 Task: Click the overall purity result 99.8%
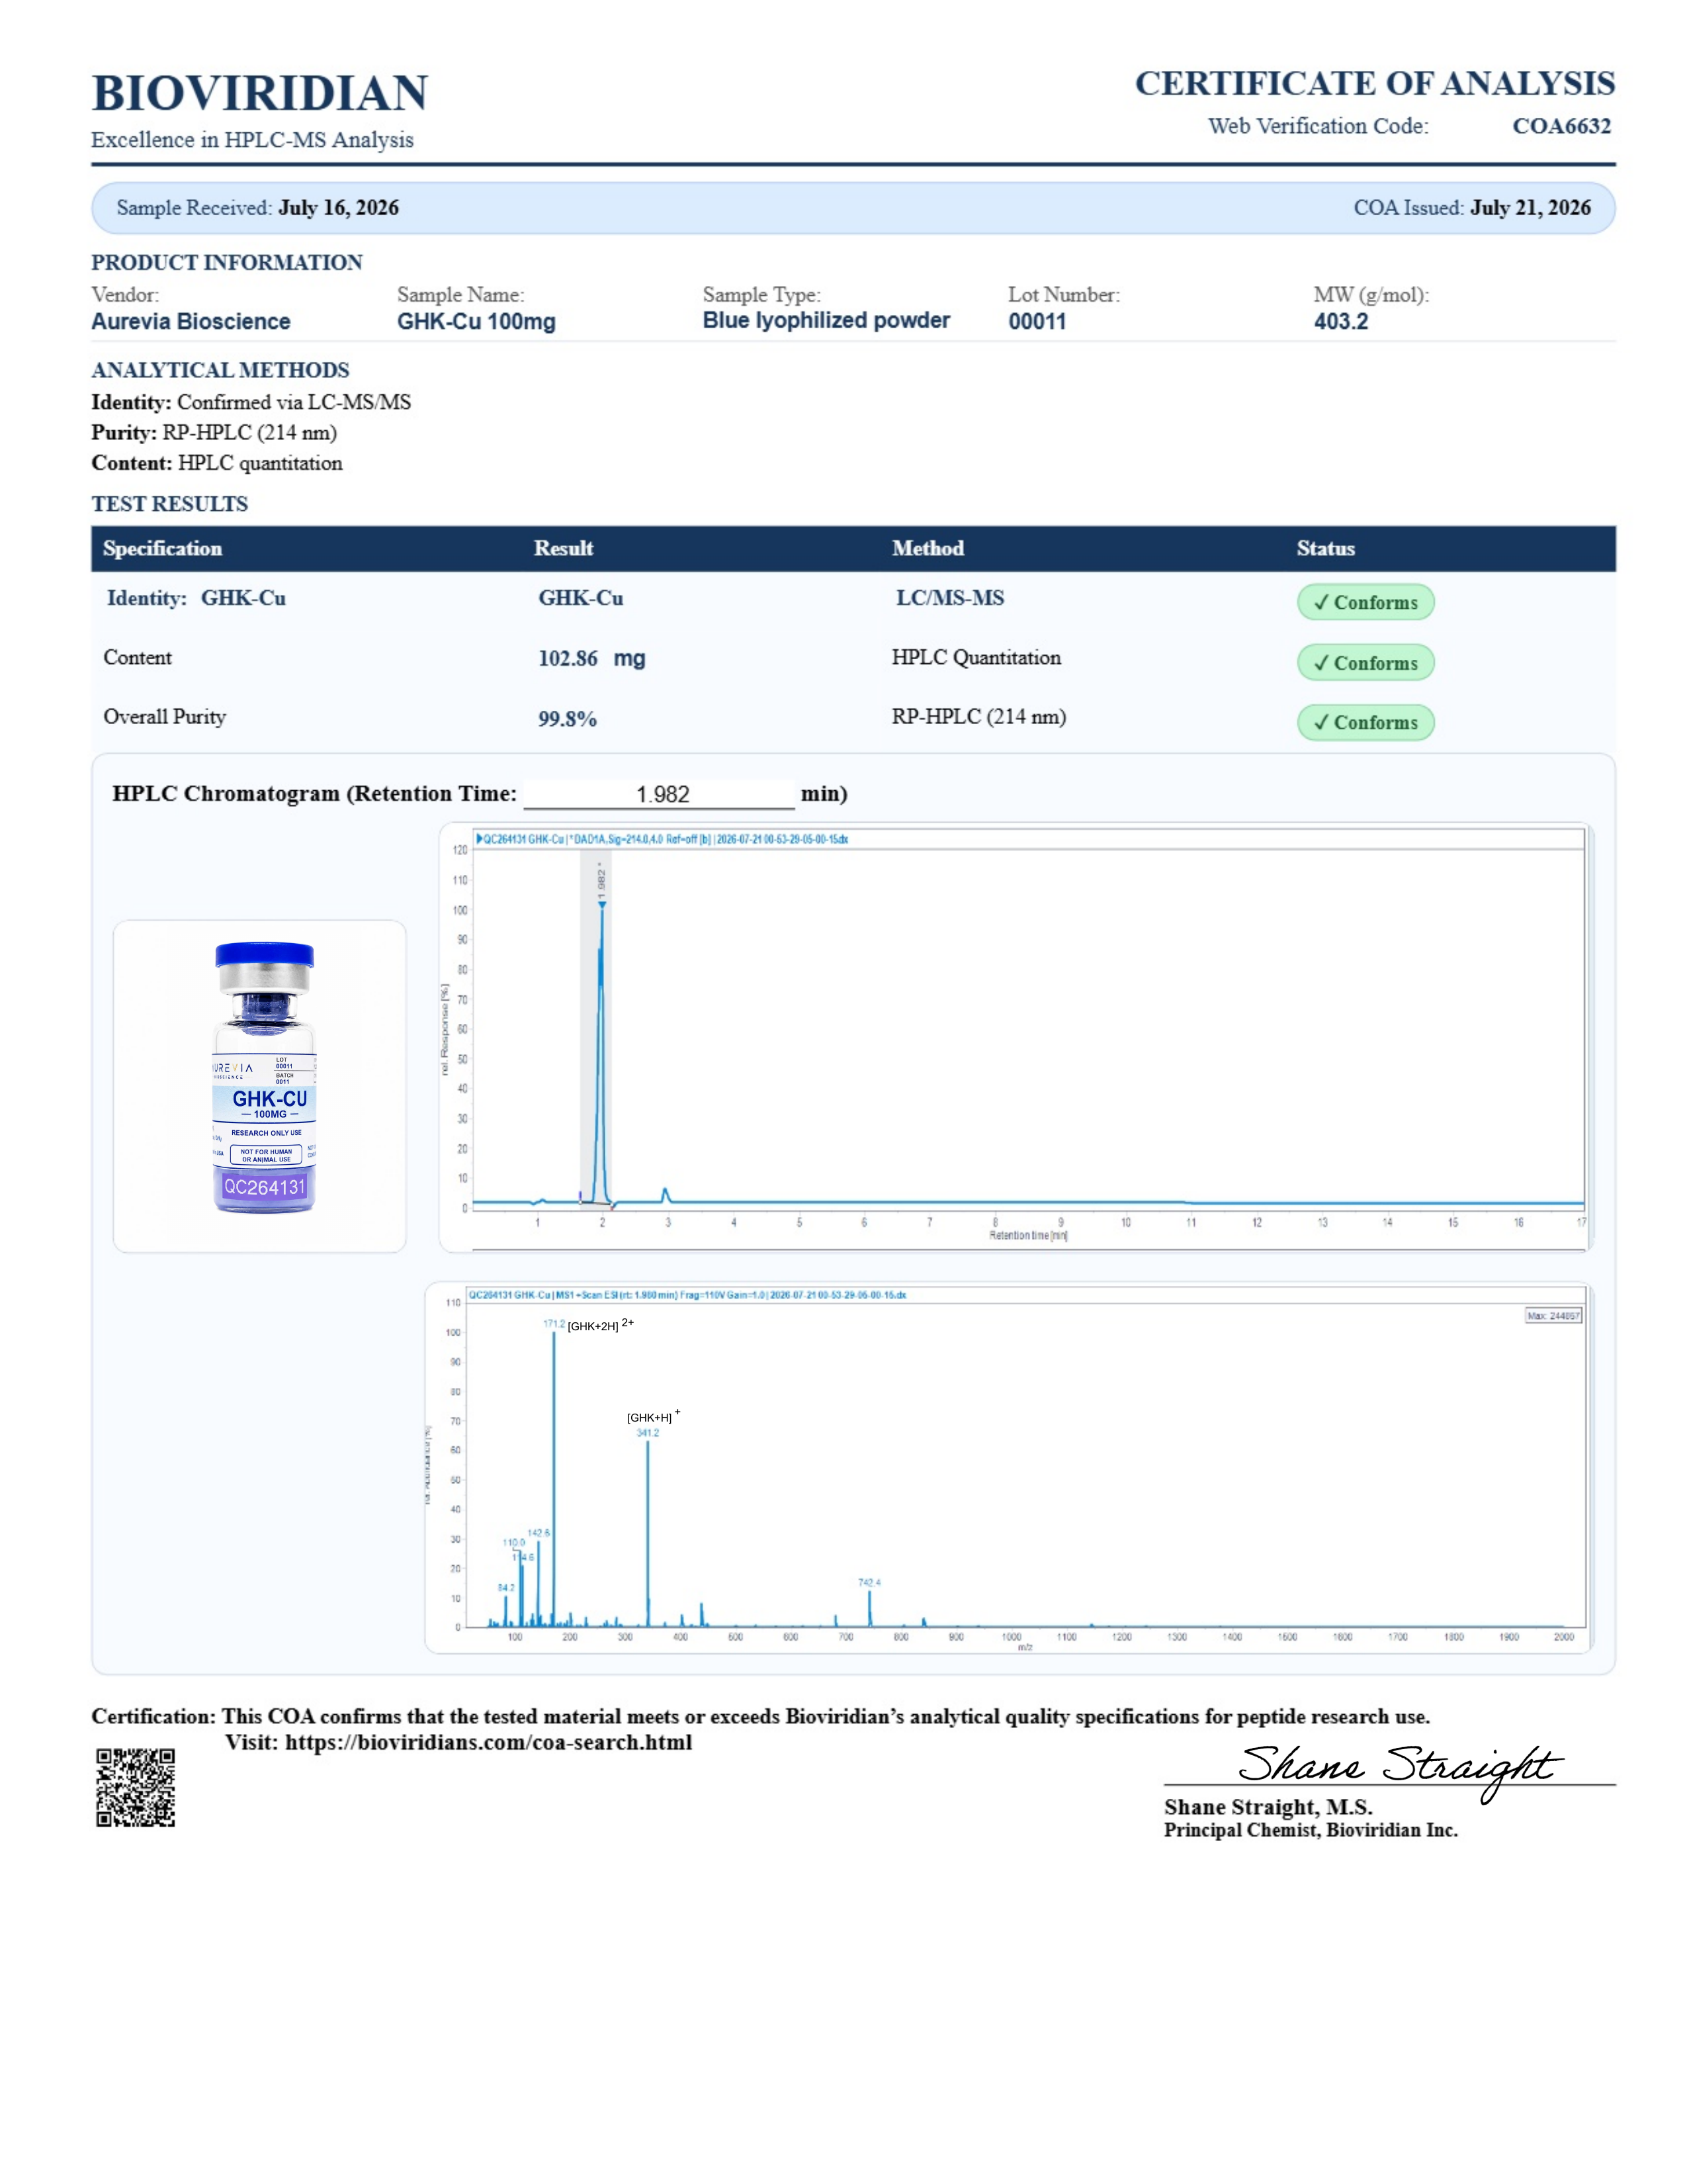[567, 719]
